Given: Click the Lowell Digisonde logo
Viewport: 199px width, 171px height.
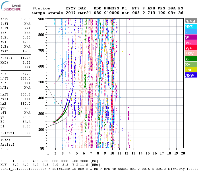Looking at the screenshot, I should point(11,6).
